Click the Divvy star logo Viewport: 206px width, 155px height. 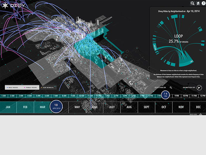tap(5, 5)
